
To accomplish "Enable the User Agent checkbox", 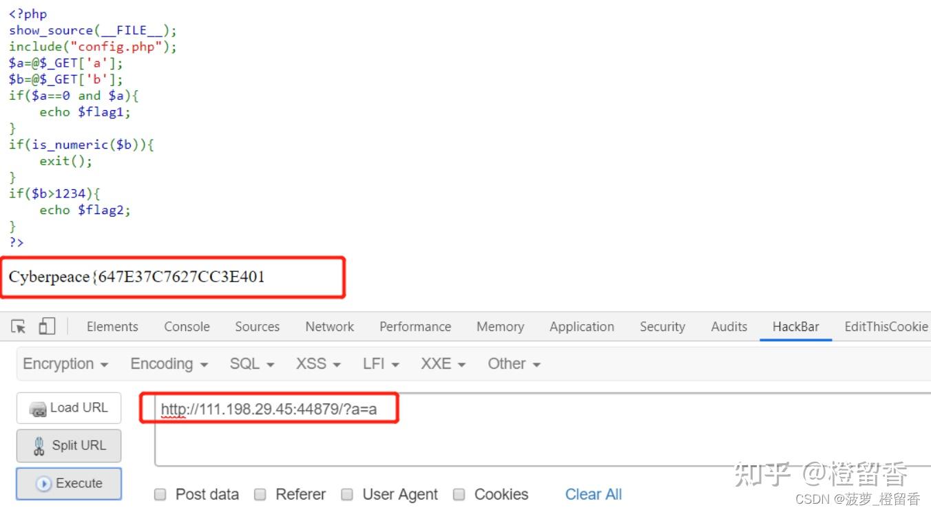I will pyautogui.click(x=347, y=494).
